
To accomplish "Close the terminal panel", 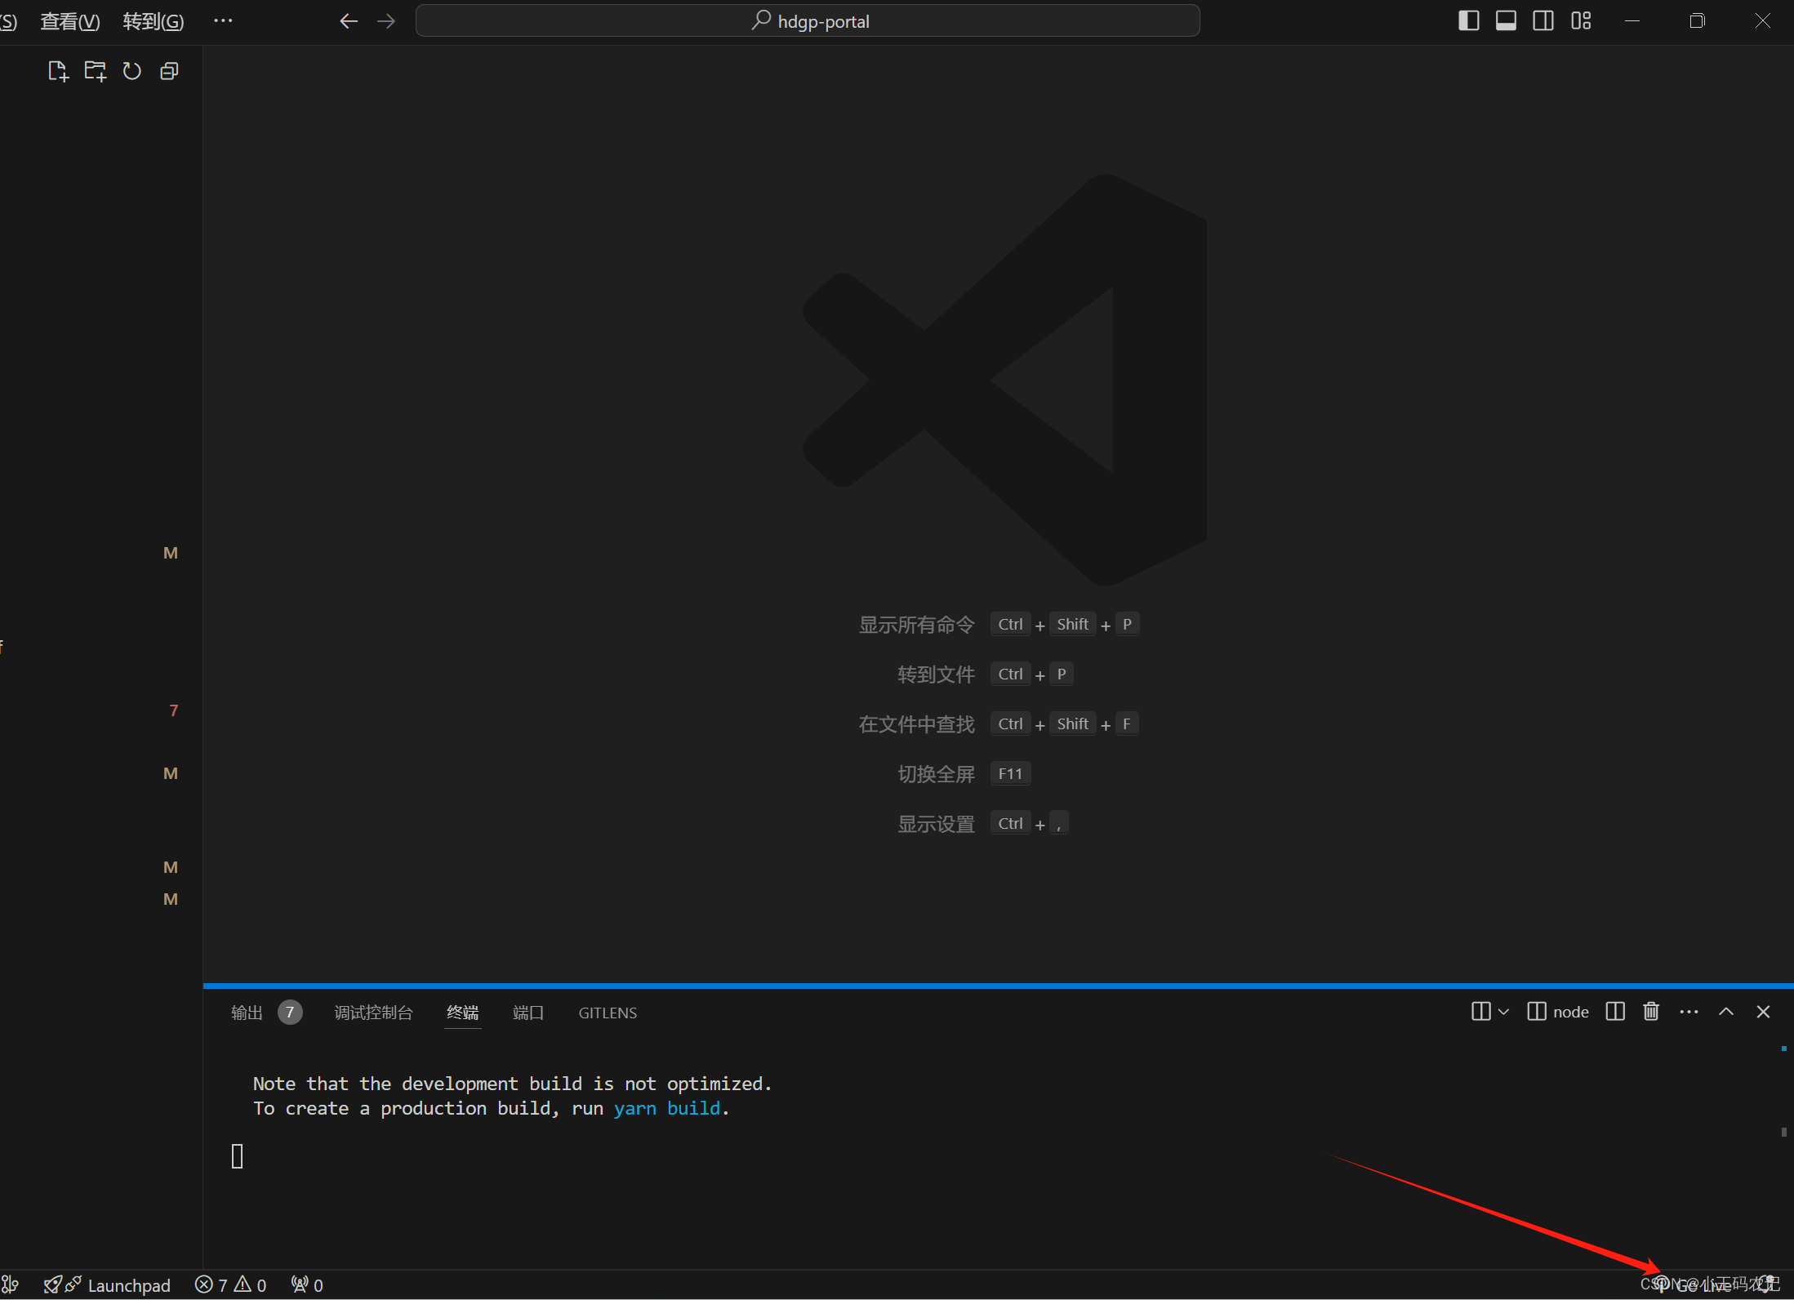I will (1763, 1012).
